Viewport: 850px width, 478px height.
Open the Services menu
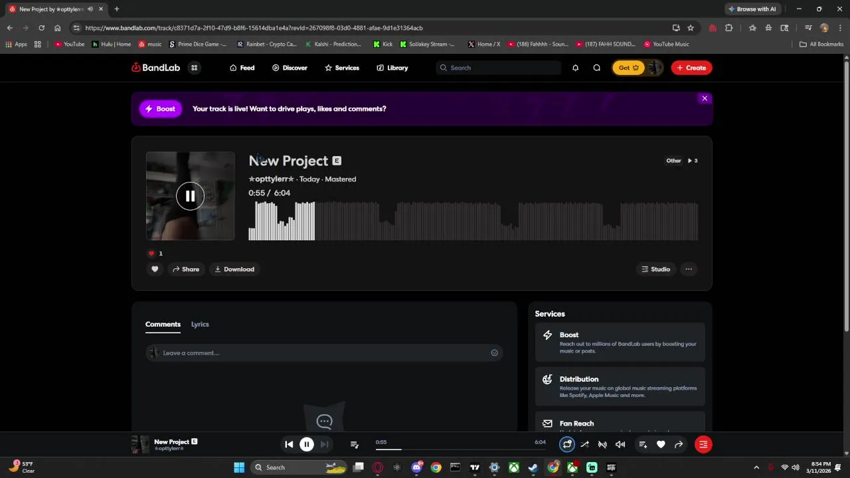pos(341,68)
